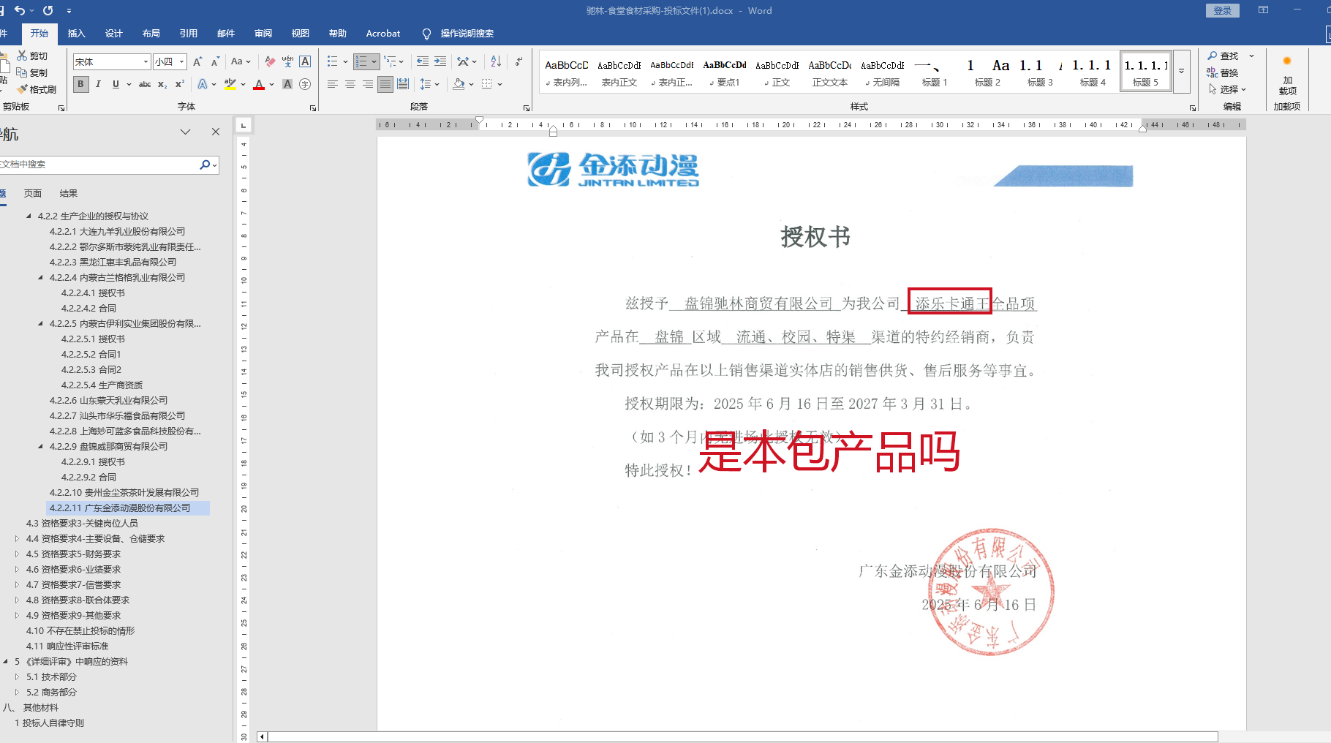Align paragraph to the left

[x=333, y=84]
